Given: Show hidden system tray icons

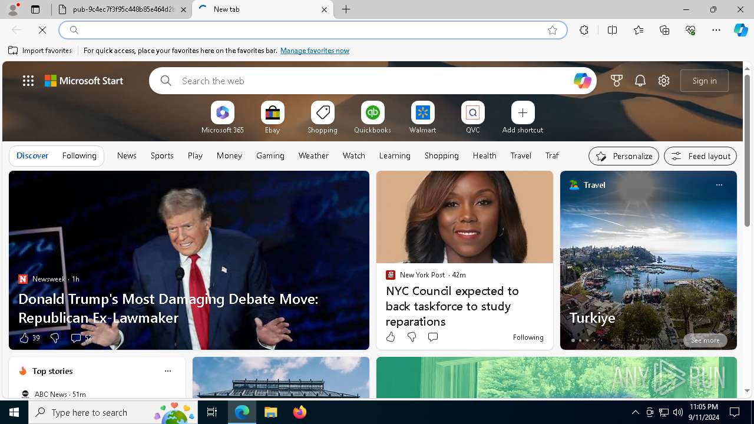Looking at the screenshot, I should (635, 412).
